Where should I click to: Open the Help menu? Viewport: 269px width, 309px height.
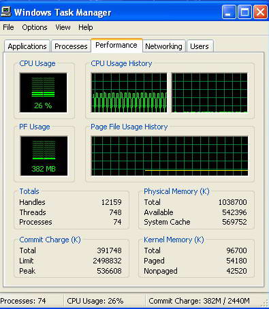(x=86, y=27)
